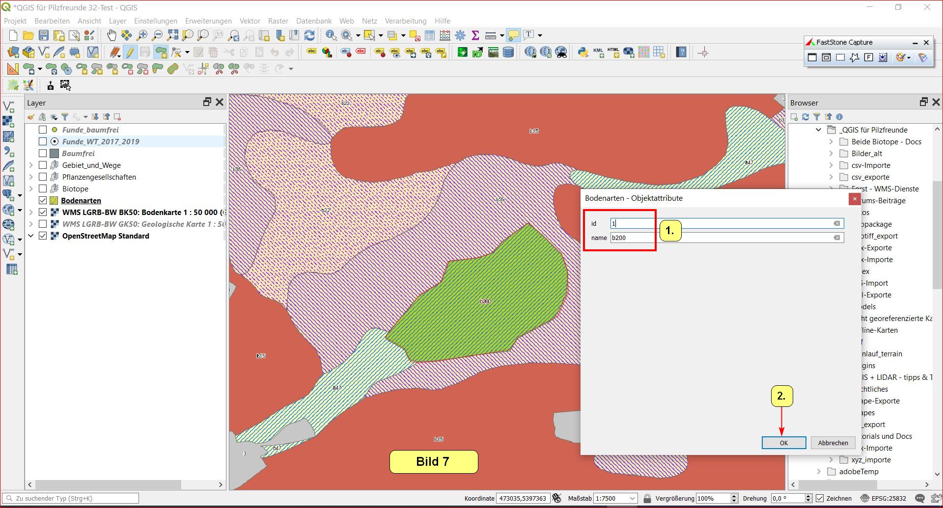Toggle editing with the yellow pencil icon
The width and height of the screenshot is (943, 508).
tap(130, 52)
